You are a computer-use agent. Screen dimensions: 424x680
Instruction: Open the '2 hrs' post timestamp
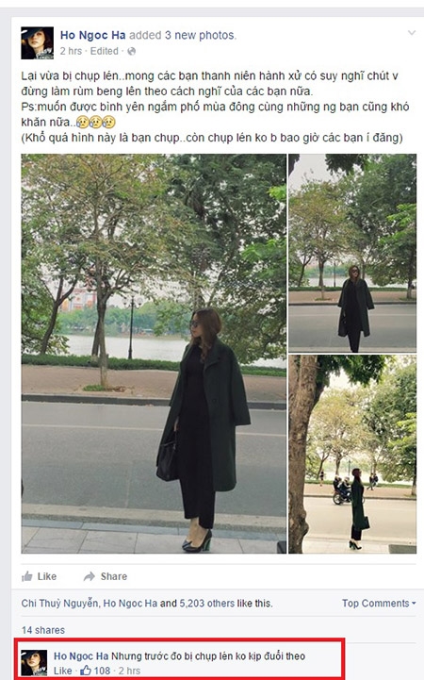(71, 51)
